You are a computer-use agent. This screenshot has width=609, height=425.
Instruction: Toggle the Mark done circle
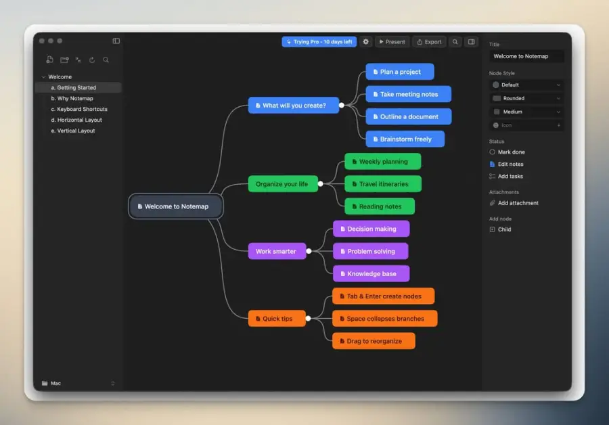click(x=492, y=152)
